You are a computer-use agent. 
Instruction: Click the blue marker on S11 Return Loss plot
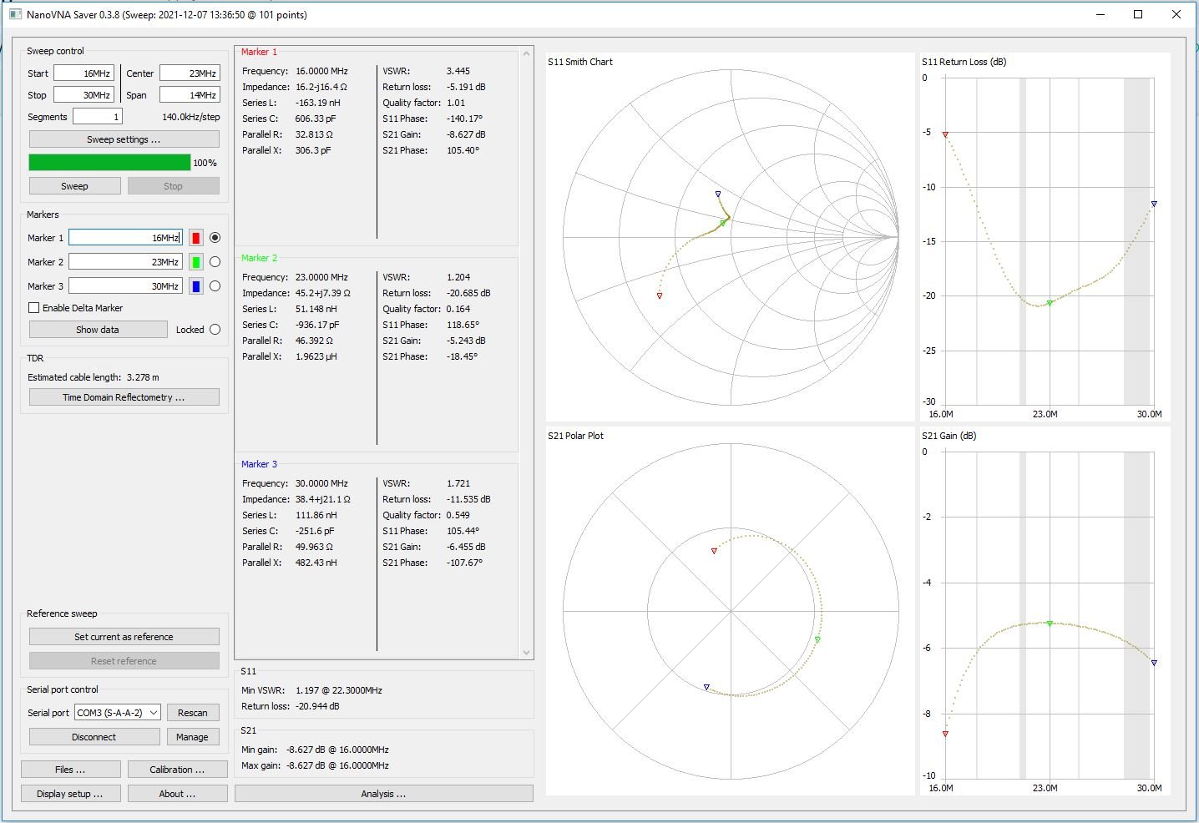pos(1154,204)
